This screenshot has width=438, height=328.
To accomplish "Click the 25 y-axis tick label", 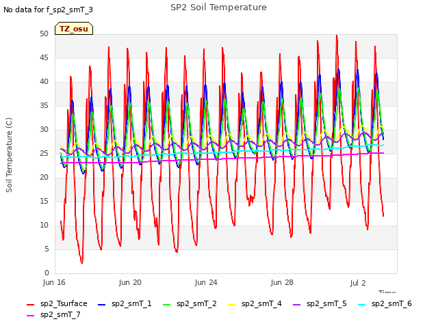I will pos(44,153).
